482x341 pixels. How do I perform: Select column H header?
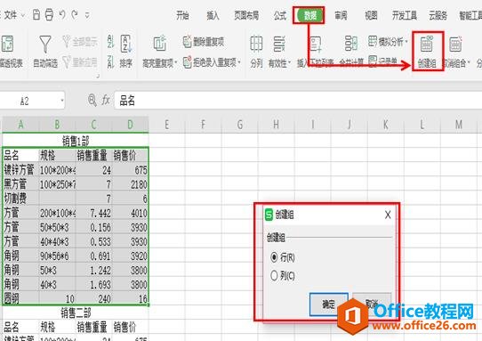click(276, 125)
